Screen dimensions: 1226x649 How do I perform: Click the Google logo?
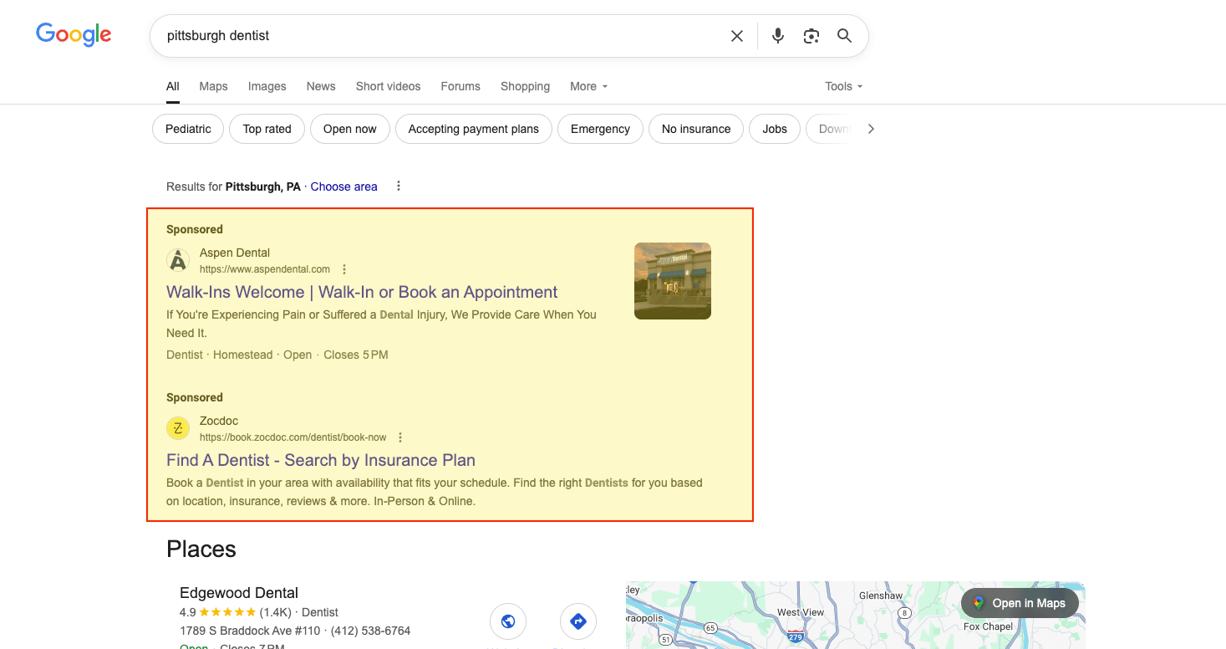click(x=74, y=34)
